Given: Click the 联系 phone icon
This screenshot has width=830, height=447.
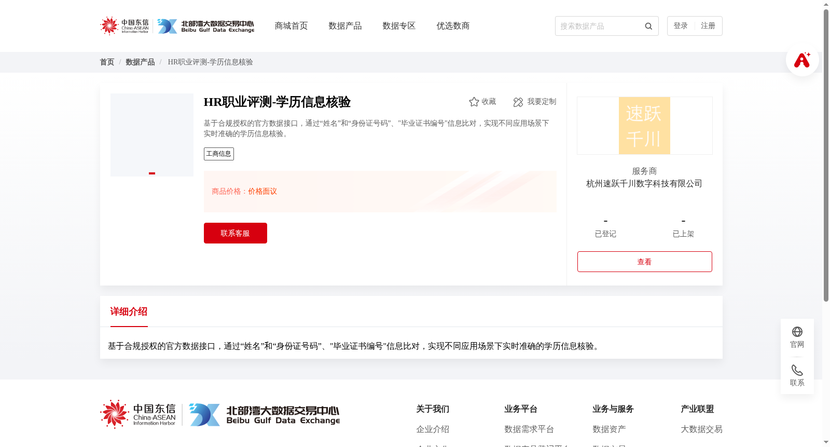Looking at the screenshot, I should (x=797, y=370).
